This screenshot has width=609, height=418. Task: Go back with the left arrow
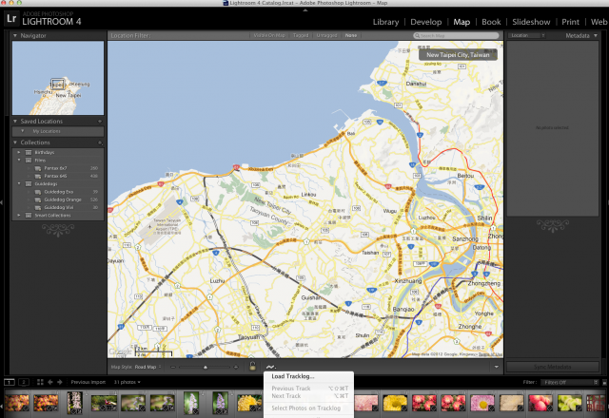point(50,382)
